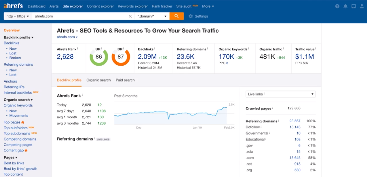The height and width of the screenshot is (177, 367).
Task: Open Rank tracker in top navigation
Action: pos(162,6)
